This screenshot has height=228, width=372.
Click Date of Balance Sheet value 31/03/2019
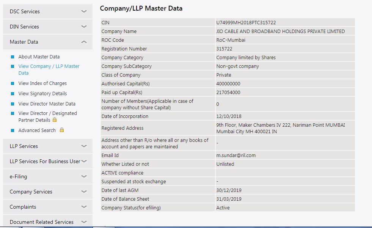(x=229, y=199)
